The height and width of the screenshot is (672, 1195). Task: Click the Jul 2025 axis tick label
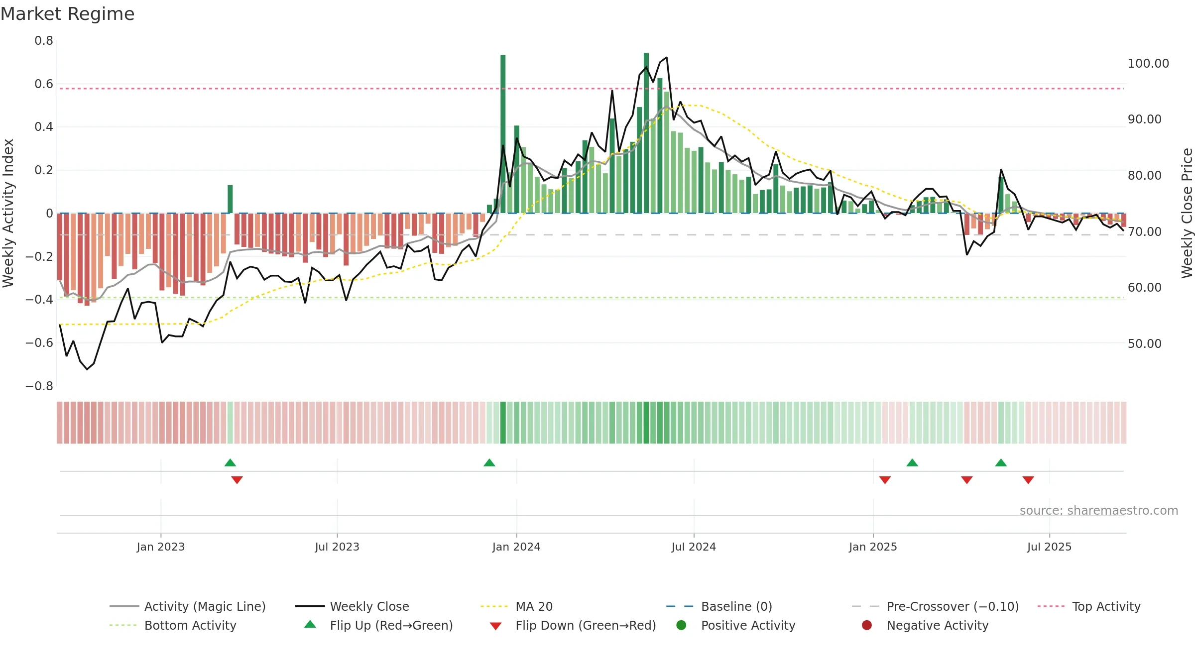(1049, 547)
